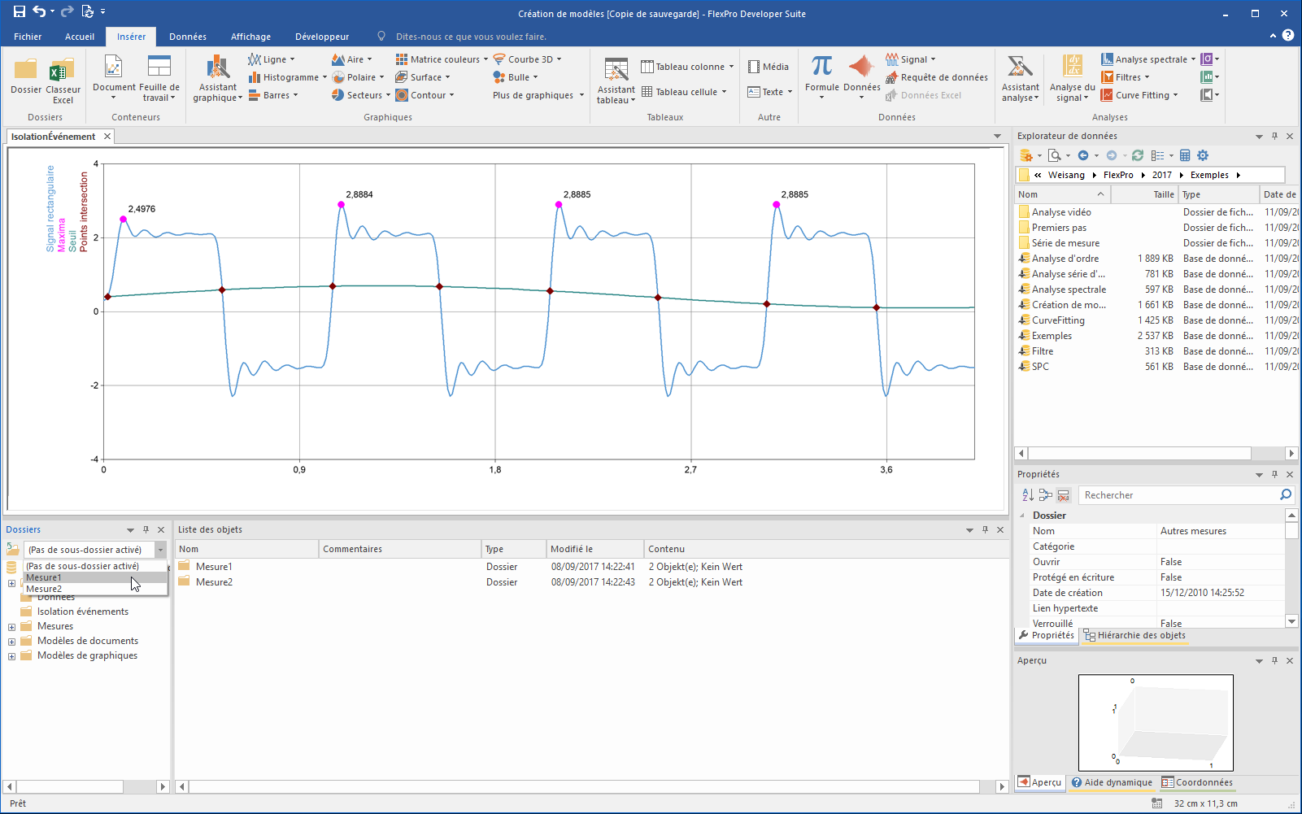Launch the Assistant graphique wizard
This screenshot has width=1302, height=814.
(217, 78)
